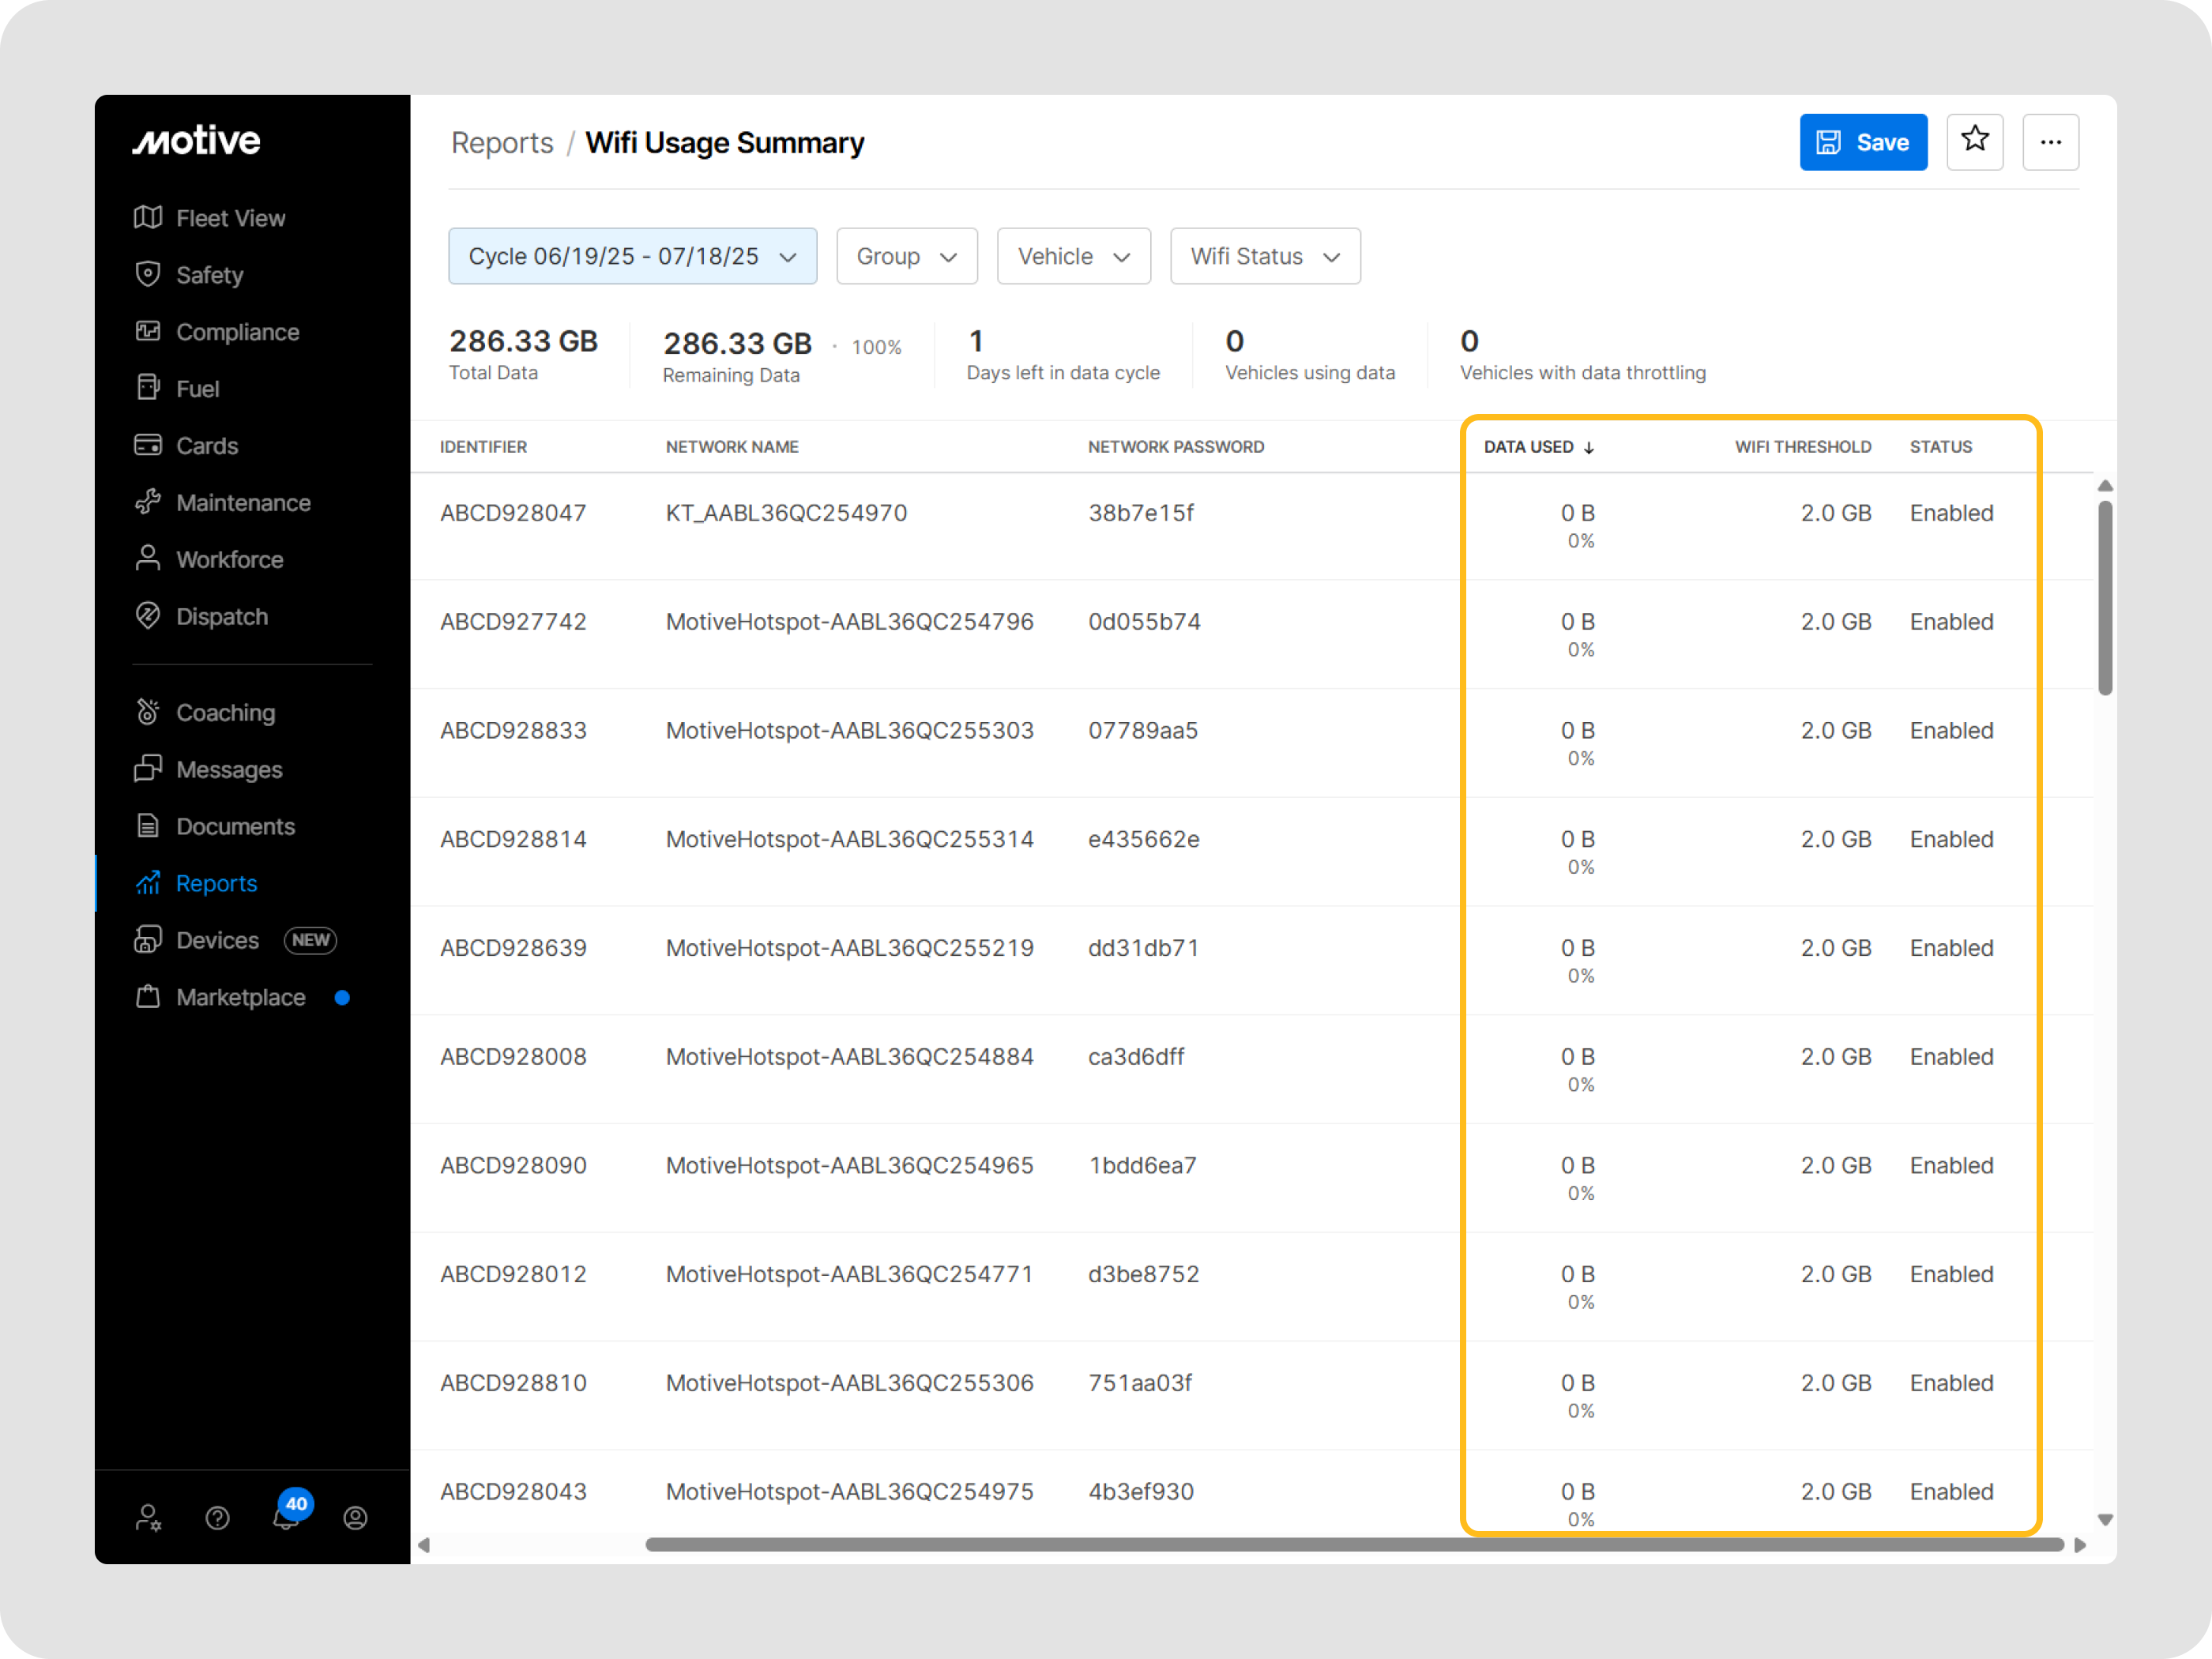Click the Reports breadcrumb link

502,143
